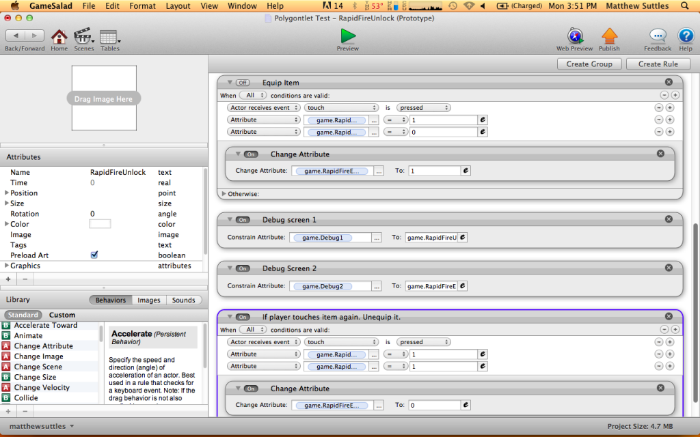Click the Create Rule button
The height and width of the screenshot is (437, 700).
tap(658, 64)
